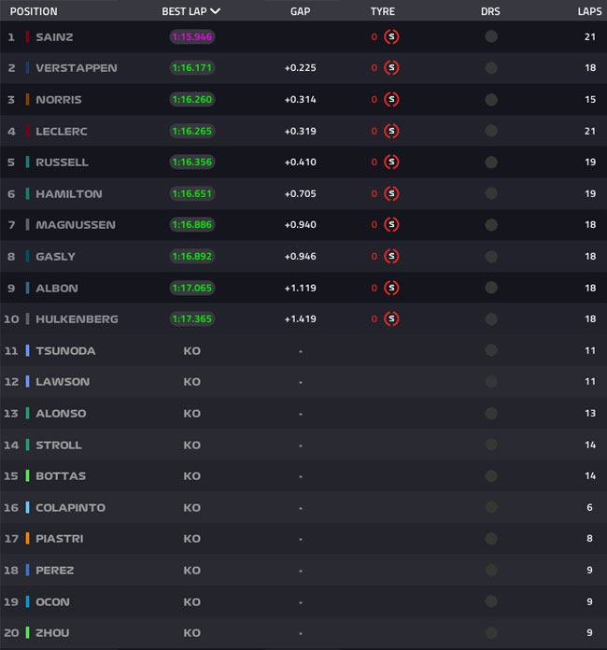
Task: Click the Position column header
Action: click(34, 11)
